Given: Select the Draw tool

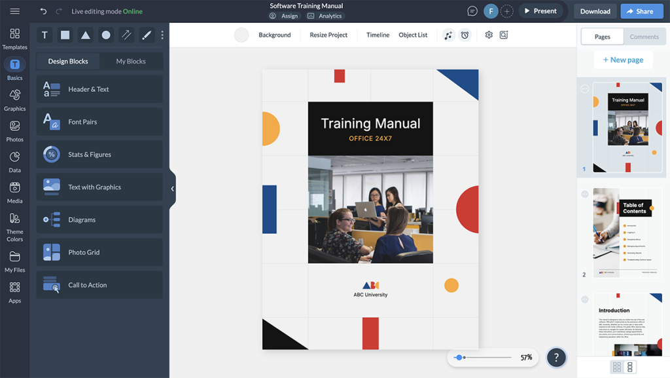Looking at the screenshot, I should [146, 35].
